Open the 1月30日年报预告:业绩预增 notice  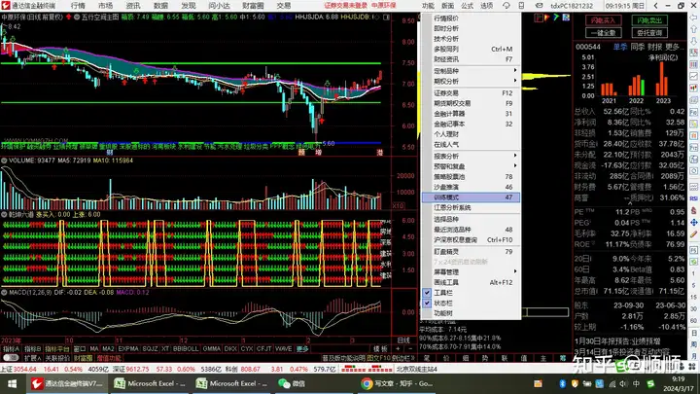pos(617,340)
